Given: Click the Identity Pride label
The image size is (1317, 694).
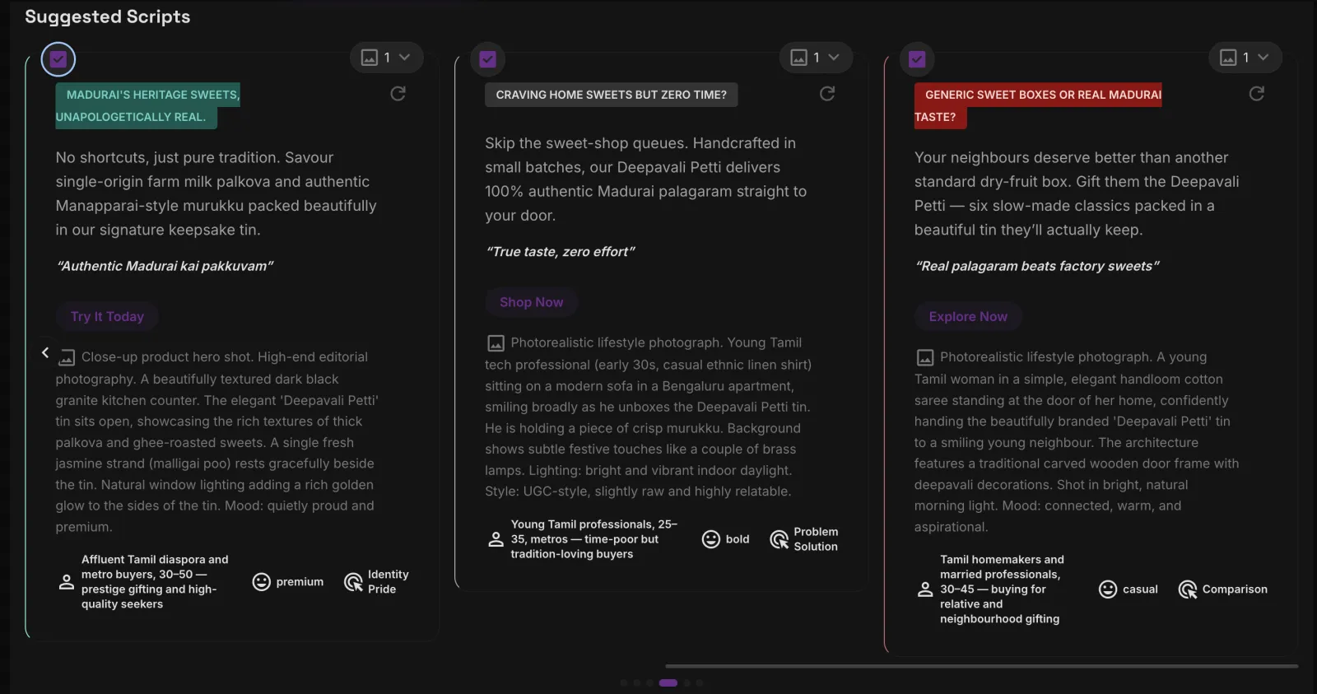Looking at the screenshot, I should point(388,582).
